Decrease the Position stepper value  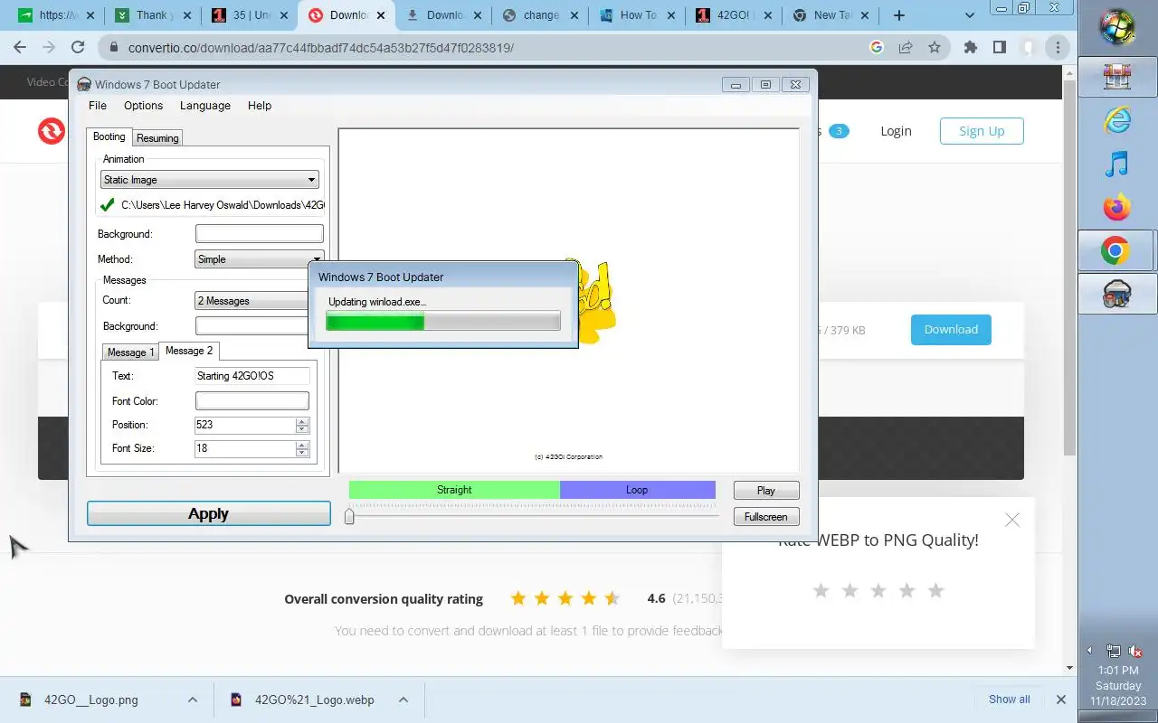[x=302, y=429]
